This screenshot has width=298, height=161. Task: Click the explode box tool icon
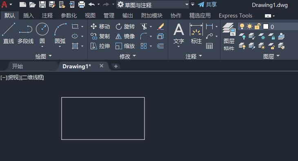(160, 36)
